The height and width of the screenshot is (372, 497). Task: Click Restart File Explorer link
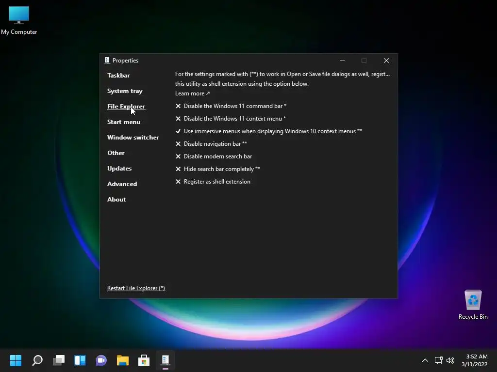[136, 288]
